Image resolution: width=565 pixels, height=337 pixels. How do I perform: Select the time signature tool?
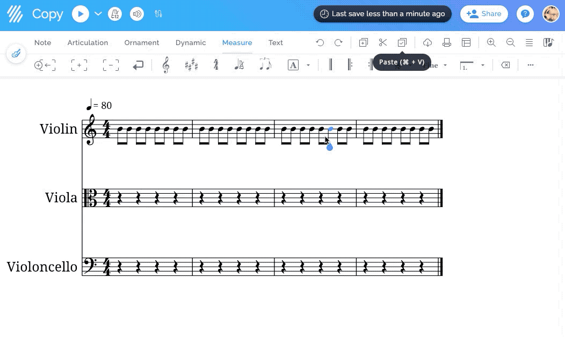(216, 65)
